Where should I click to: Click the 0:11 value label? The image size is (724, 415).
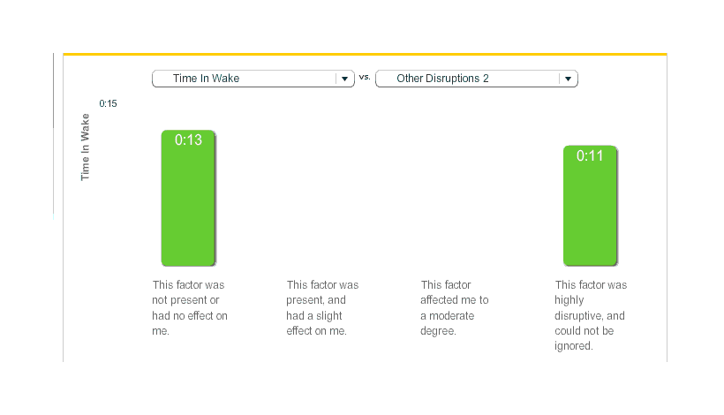click(x=590, y=155)
